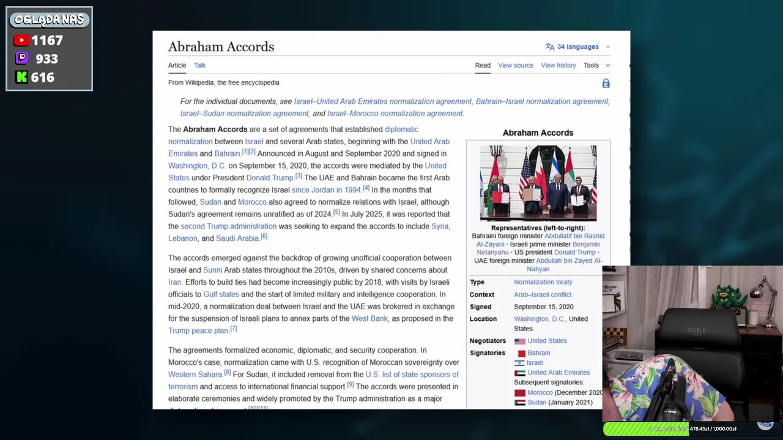Open the View history tab

click(x=558, y=65)
